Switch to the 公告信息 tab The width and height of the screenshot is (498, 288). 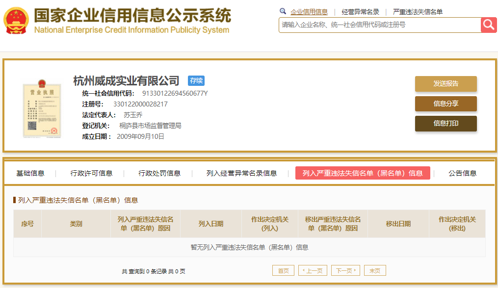click(462, 173)
